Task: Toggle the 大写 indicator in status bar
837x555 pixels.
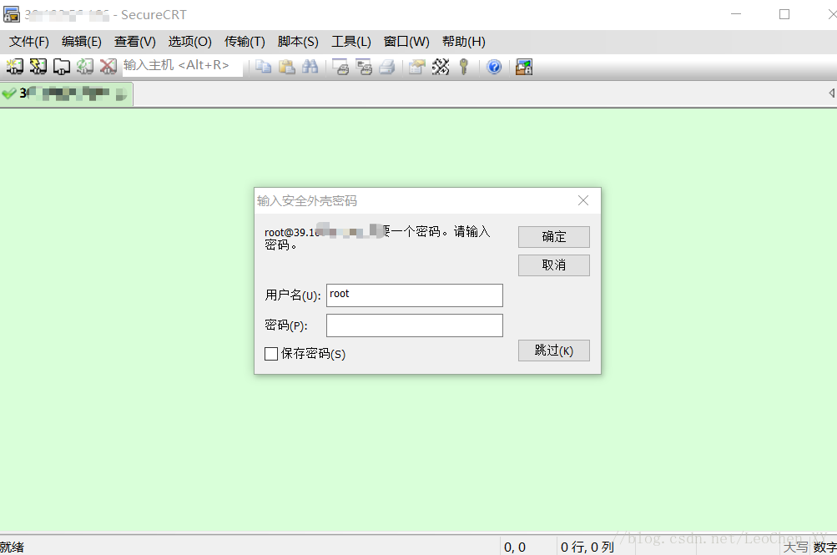Action: [794, 547]
